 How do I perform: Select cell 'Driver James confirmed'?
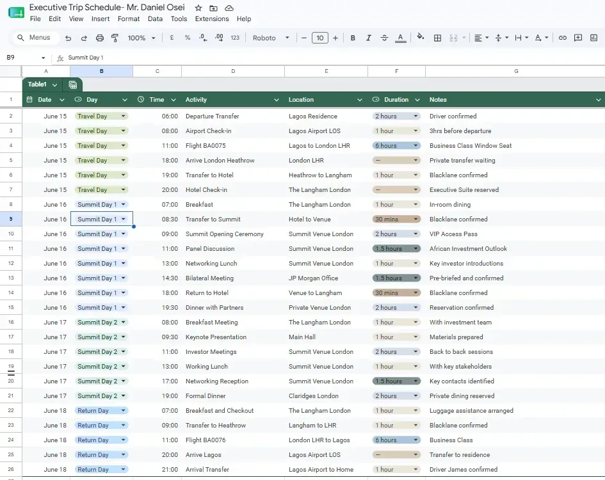pos(515,470)
